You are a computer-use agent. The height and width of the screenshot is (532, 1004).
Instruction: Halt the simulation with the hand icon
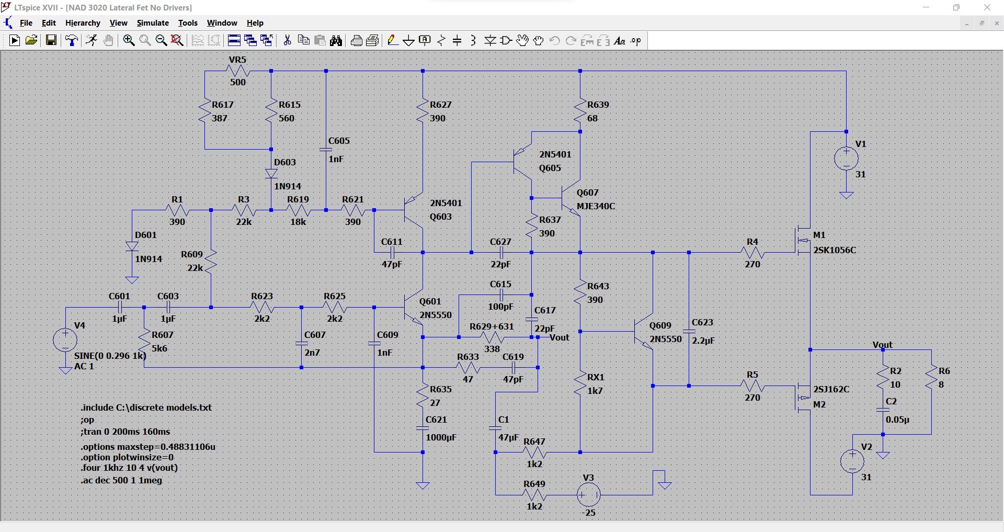[x=108, y=41]
